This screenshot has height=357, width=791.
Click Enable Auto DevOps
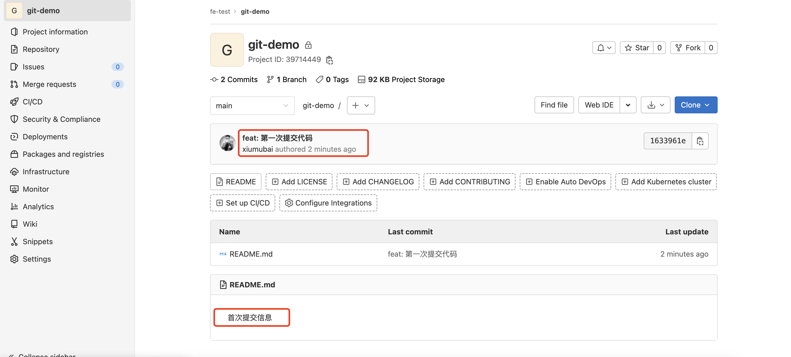[x=565, y=181]
